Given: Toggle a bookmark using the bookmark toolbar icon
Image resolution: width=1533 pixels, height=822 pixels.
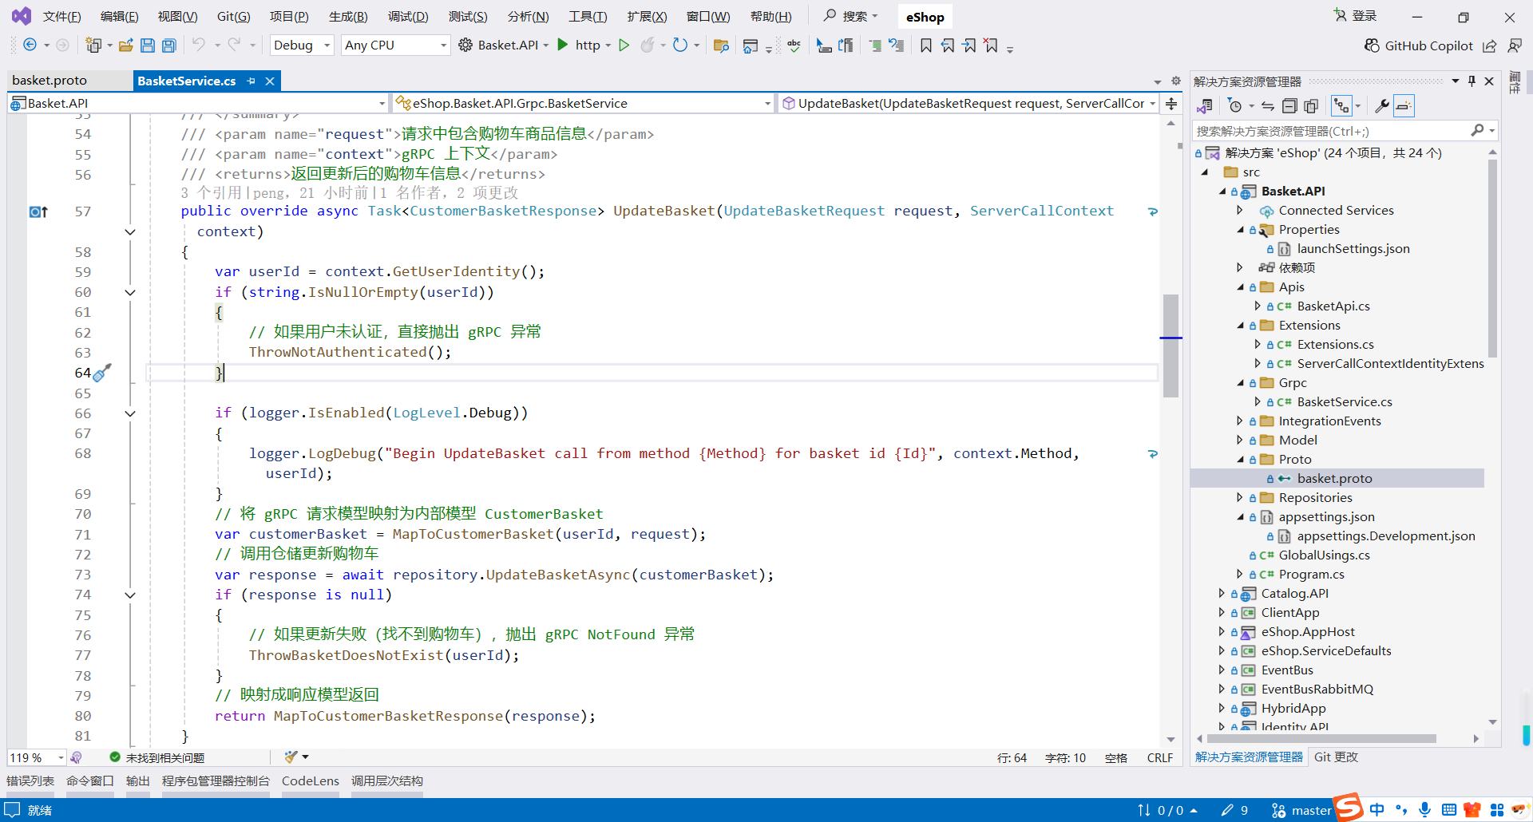Looking at the screenshot, I should [x=926, y=45].
